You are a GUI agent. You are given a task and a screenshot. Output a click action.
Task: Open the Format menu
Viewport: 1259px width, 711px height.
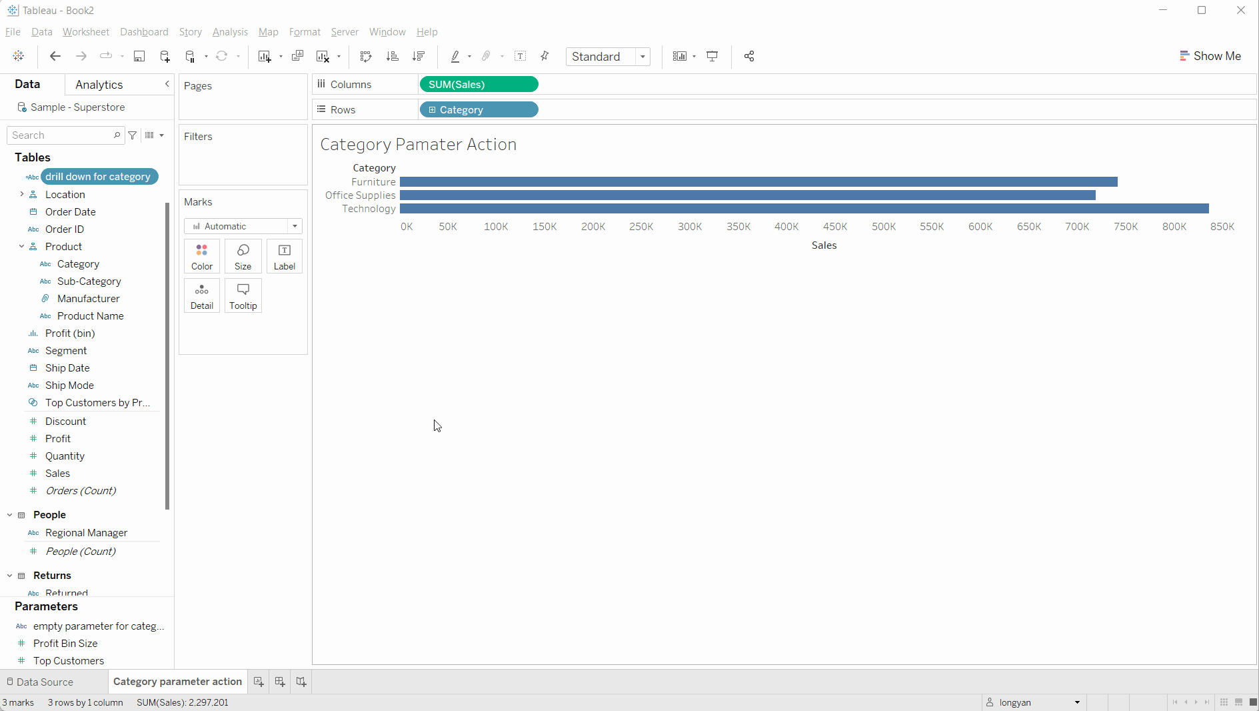click(x=305, y=32)
